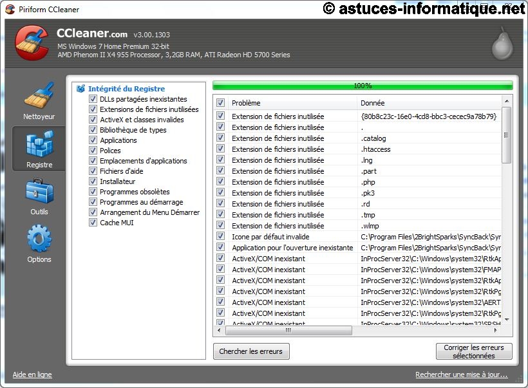Toggle the select-all checkbox in results header
528x388 pixels.
(221, 103)
